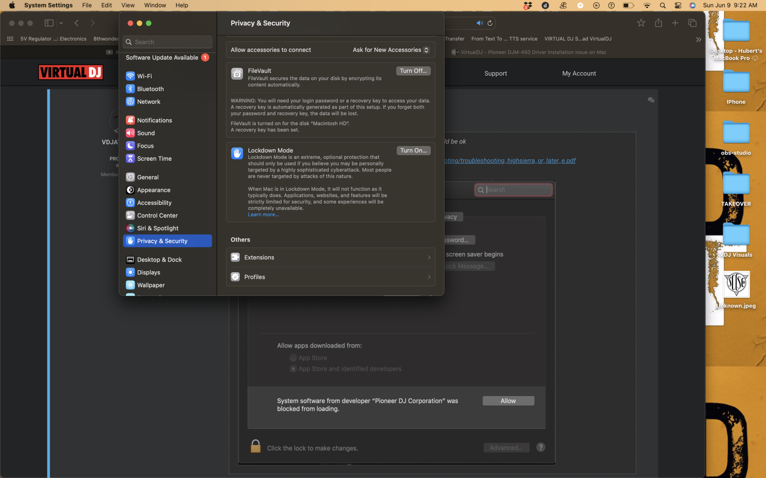Open Safari favorites grid icon

click(x=10, y=39)
